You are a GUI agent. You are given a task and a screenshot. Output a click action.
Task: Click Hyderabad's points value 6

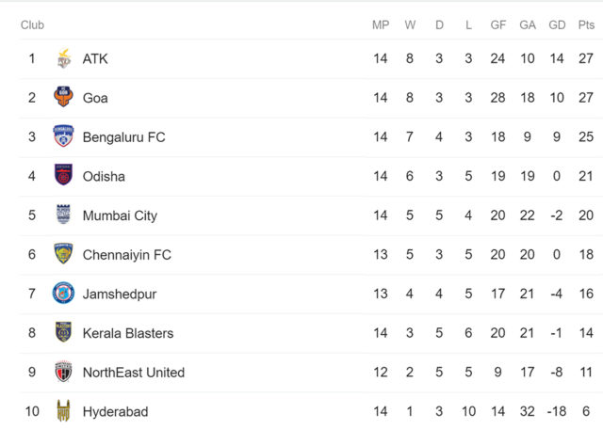pyautogui.click(x=586, y=411)
